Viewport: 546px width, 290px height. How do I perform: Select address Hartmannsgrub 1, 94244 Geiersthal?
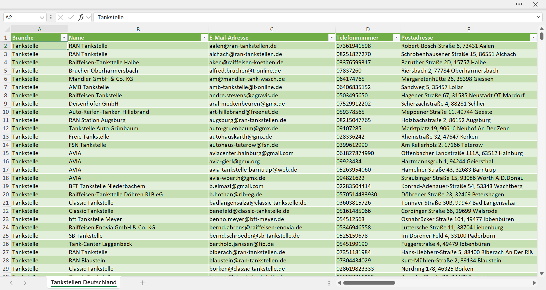(x=469, y=161)
